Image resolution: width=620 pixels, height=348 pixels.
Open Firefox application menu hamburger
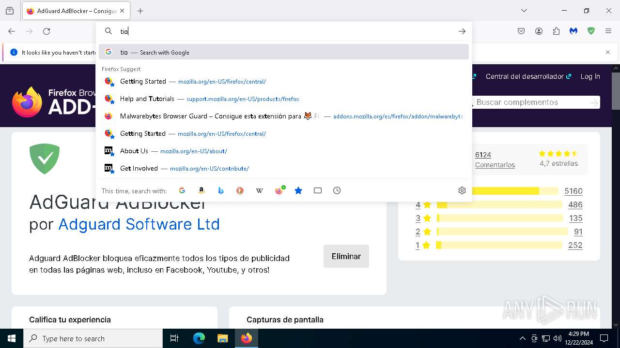(608, 31)
